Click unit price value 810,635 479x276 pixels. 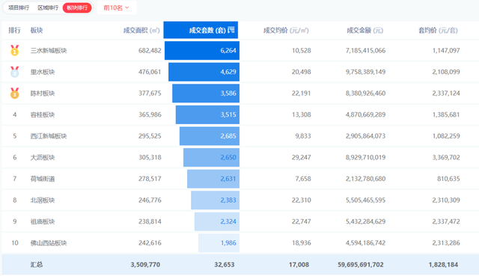coord(448,179)
